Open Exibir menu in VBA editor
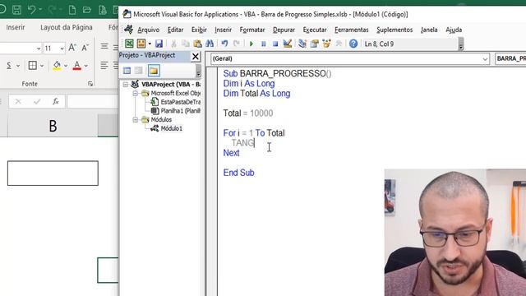Screen dimensions: 526x296 (x=199, y=30)
